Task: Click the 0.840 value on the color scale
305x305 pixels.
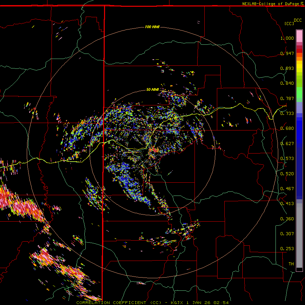Action: click(x=287, y=83)
